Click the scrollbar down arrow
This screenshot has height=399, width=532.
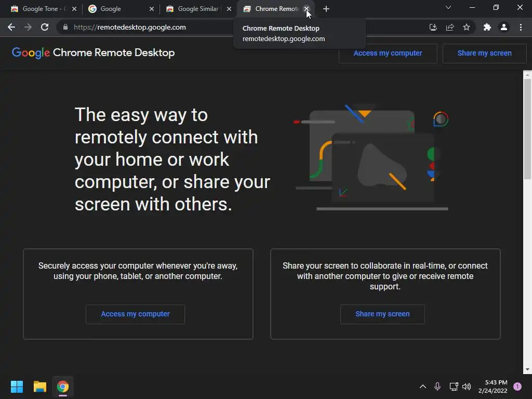(x=527, y=369)
